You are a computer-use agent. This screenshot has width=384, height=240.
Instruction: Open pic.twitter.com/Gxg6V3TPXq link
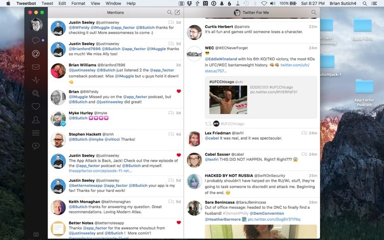coord(274,219)
